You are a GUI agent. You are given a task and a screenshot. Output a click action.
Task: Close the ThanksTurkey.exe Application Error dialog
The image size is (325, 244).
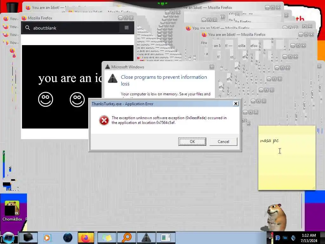point(236,104)
